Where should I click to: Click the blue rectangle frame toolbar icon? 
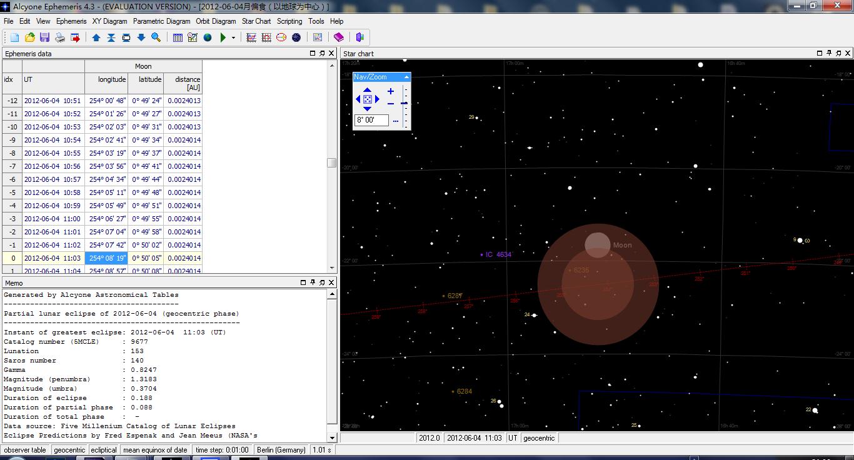click(x=126, y=37)
